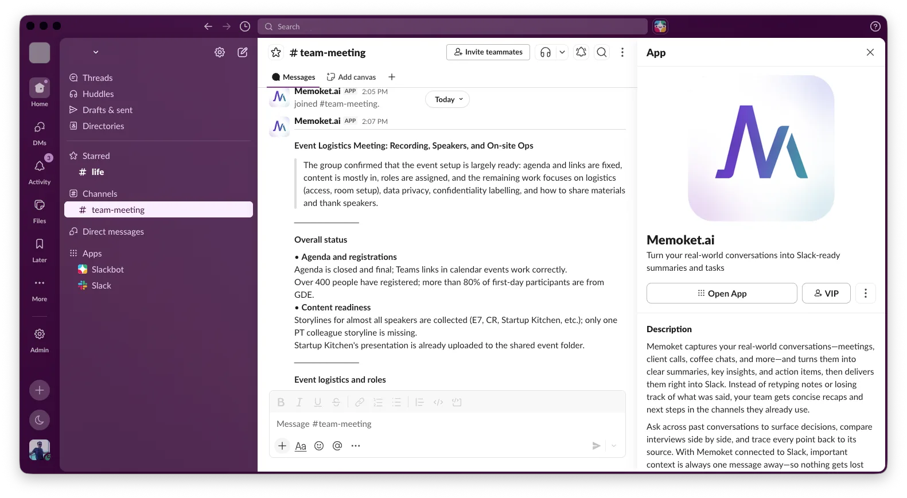The image size is (907, 498).
Task: Click Invite teammates button
Action: coord(488,52)
